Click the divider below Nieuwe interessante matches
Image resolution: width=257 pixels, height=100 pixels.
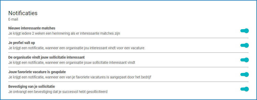pyautogui.click(x=128, y=38)
